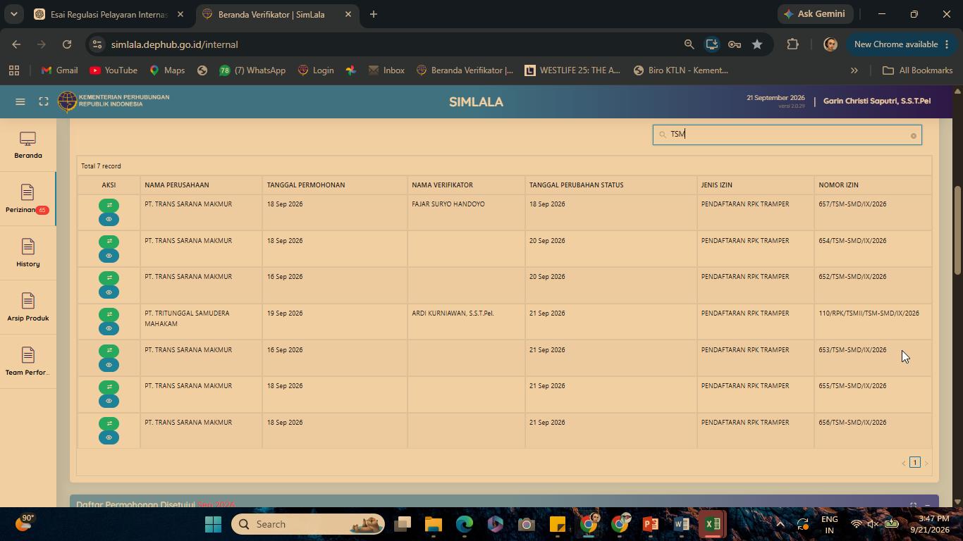Open History page in sidebar
The width and height of the screenshot is (963, 541).
point(28,254)
